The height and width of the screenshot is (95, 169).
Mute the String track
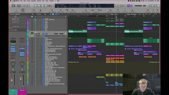click(x=35, y=22)
